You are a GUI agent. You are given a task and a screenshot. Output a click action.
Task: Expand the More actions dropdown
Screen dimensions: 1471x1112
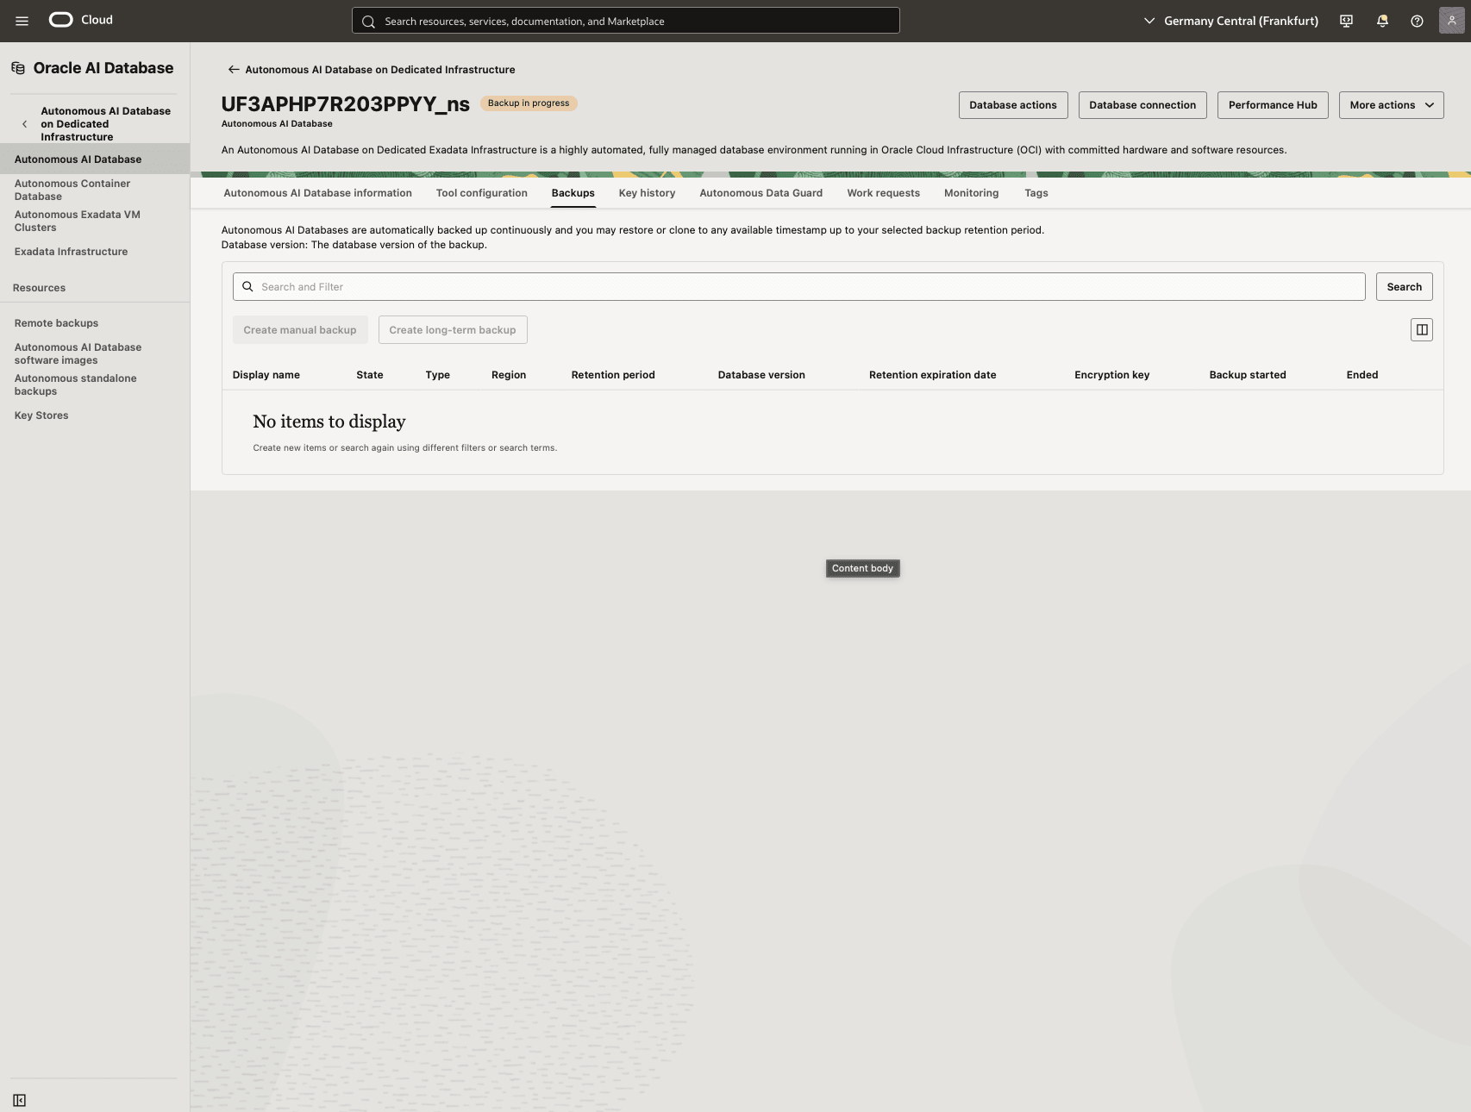1391,105
